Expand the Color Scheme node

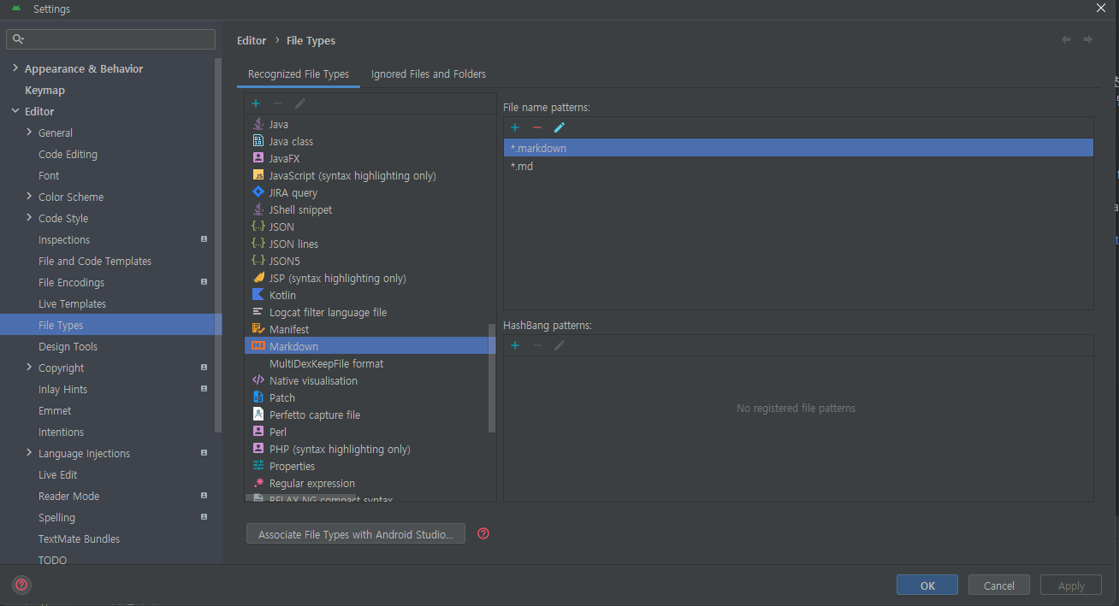click(29, 197)
